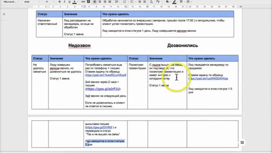Click the numbered list icon
The image size is (272, 153).
pyautogui.click(x=125, y=2)
